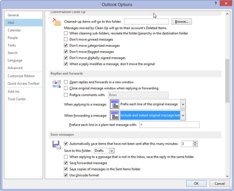Screen dimensions: 234x191
Task: Switch to Language options category
Action: 23,60
